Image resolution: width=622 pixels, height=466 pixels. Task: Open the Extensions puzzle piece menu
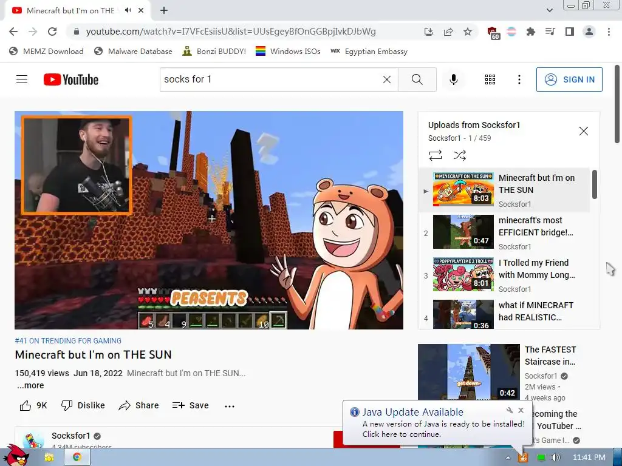(x=531, y=32)
